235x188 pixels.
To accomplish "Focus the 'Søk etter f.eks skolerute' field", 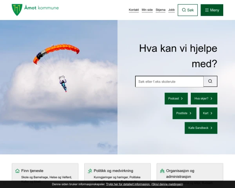I will 169,81.
